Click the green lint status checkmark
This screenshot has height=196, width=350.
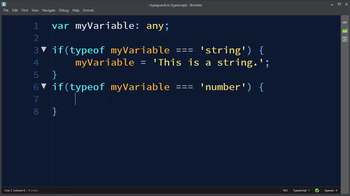pyautogui.click(x=317, y=191)
